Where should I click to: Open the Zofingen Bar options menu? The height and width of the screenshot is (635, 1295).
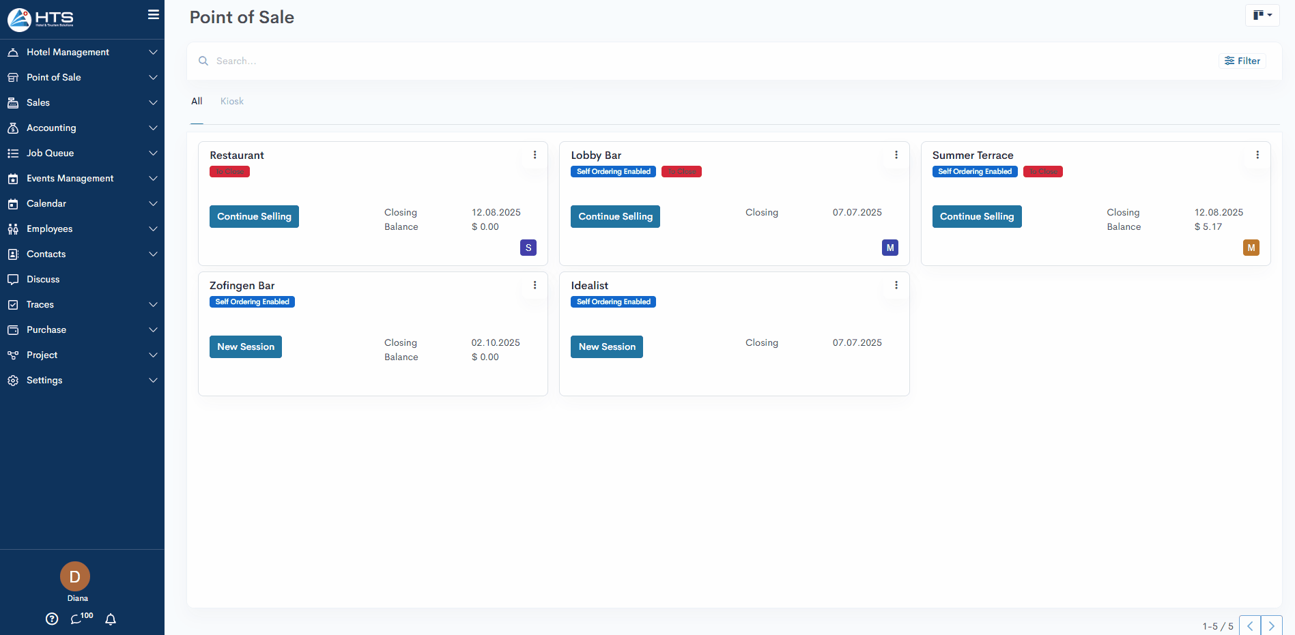coord(535,285)
